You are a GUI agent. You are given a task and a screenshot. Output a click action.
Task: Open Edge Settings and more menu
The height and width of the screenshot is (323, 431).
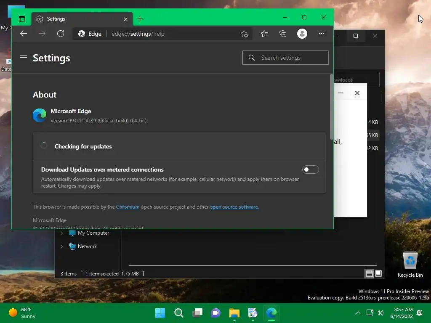pos(321,34)
